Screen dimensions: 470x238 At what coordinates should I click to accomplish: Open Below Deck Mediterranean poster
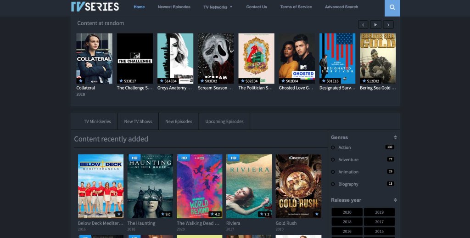click(101, 186)
